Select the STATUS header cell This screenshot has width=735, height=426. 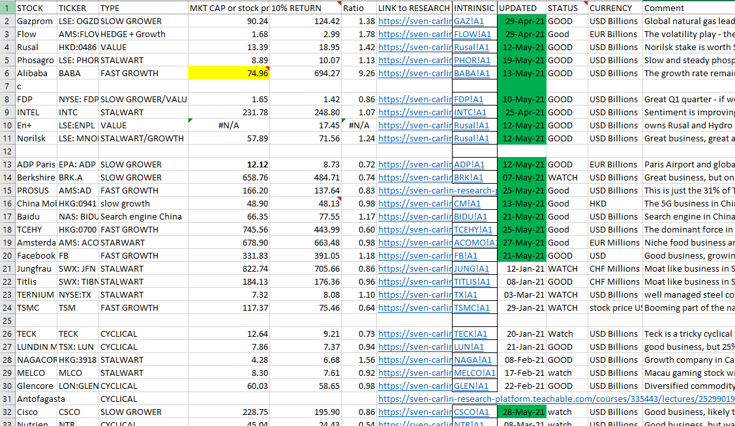(x=567, y=8)
